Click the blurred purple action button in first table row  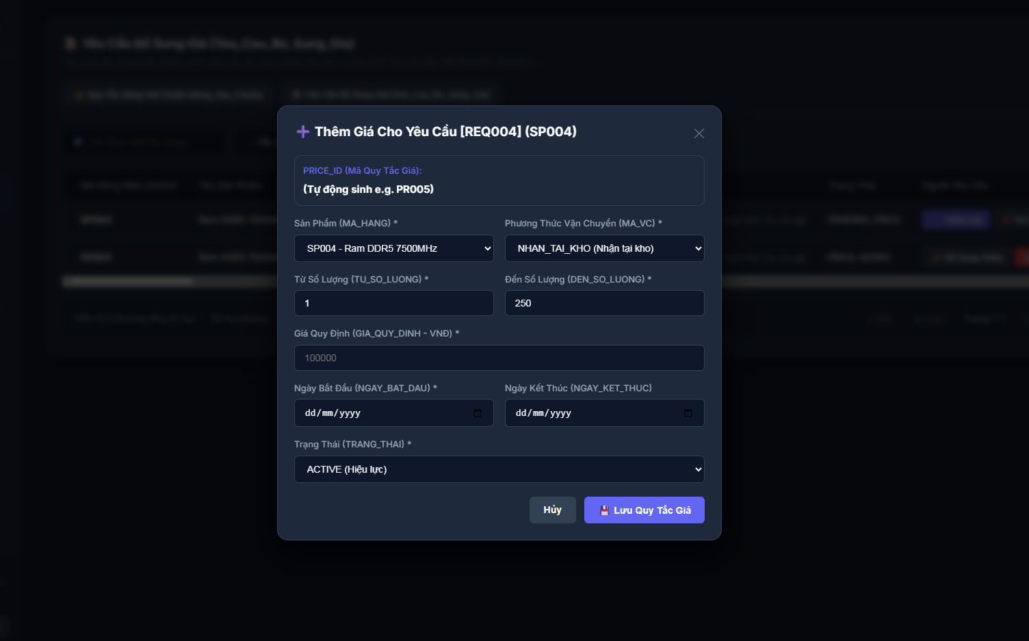(x=956, y=220)
